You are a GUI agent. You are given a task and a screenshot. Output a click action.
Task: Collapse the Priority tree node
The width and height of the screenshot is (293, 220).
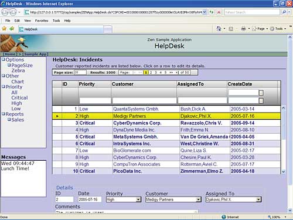point(4,86)
